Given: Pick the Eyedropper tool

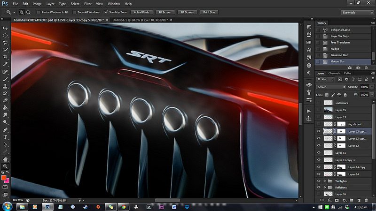Looking at the screenshot, I should coord(5,64).
